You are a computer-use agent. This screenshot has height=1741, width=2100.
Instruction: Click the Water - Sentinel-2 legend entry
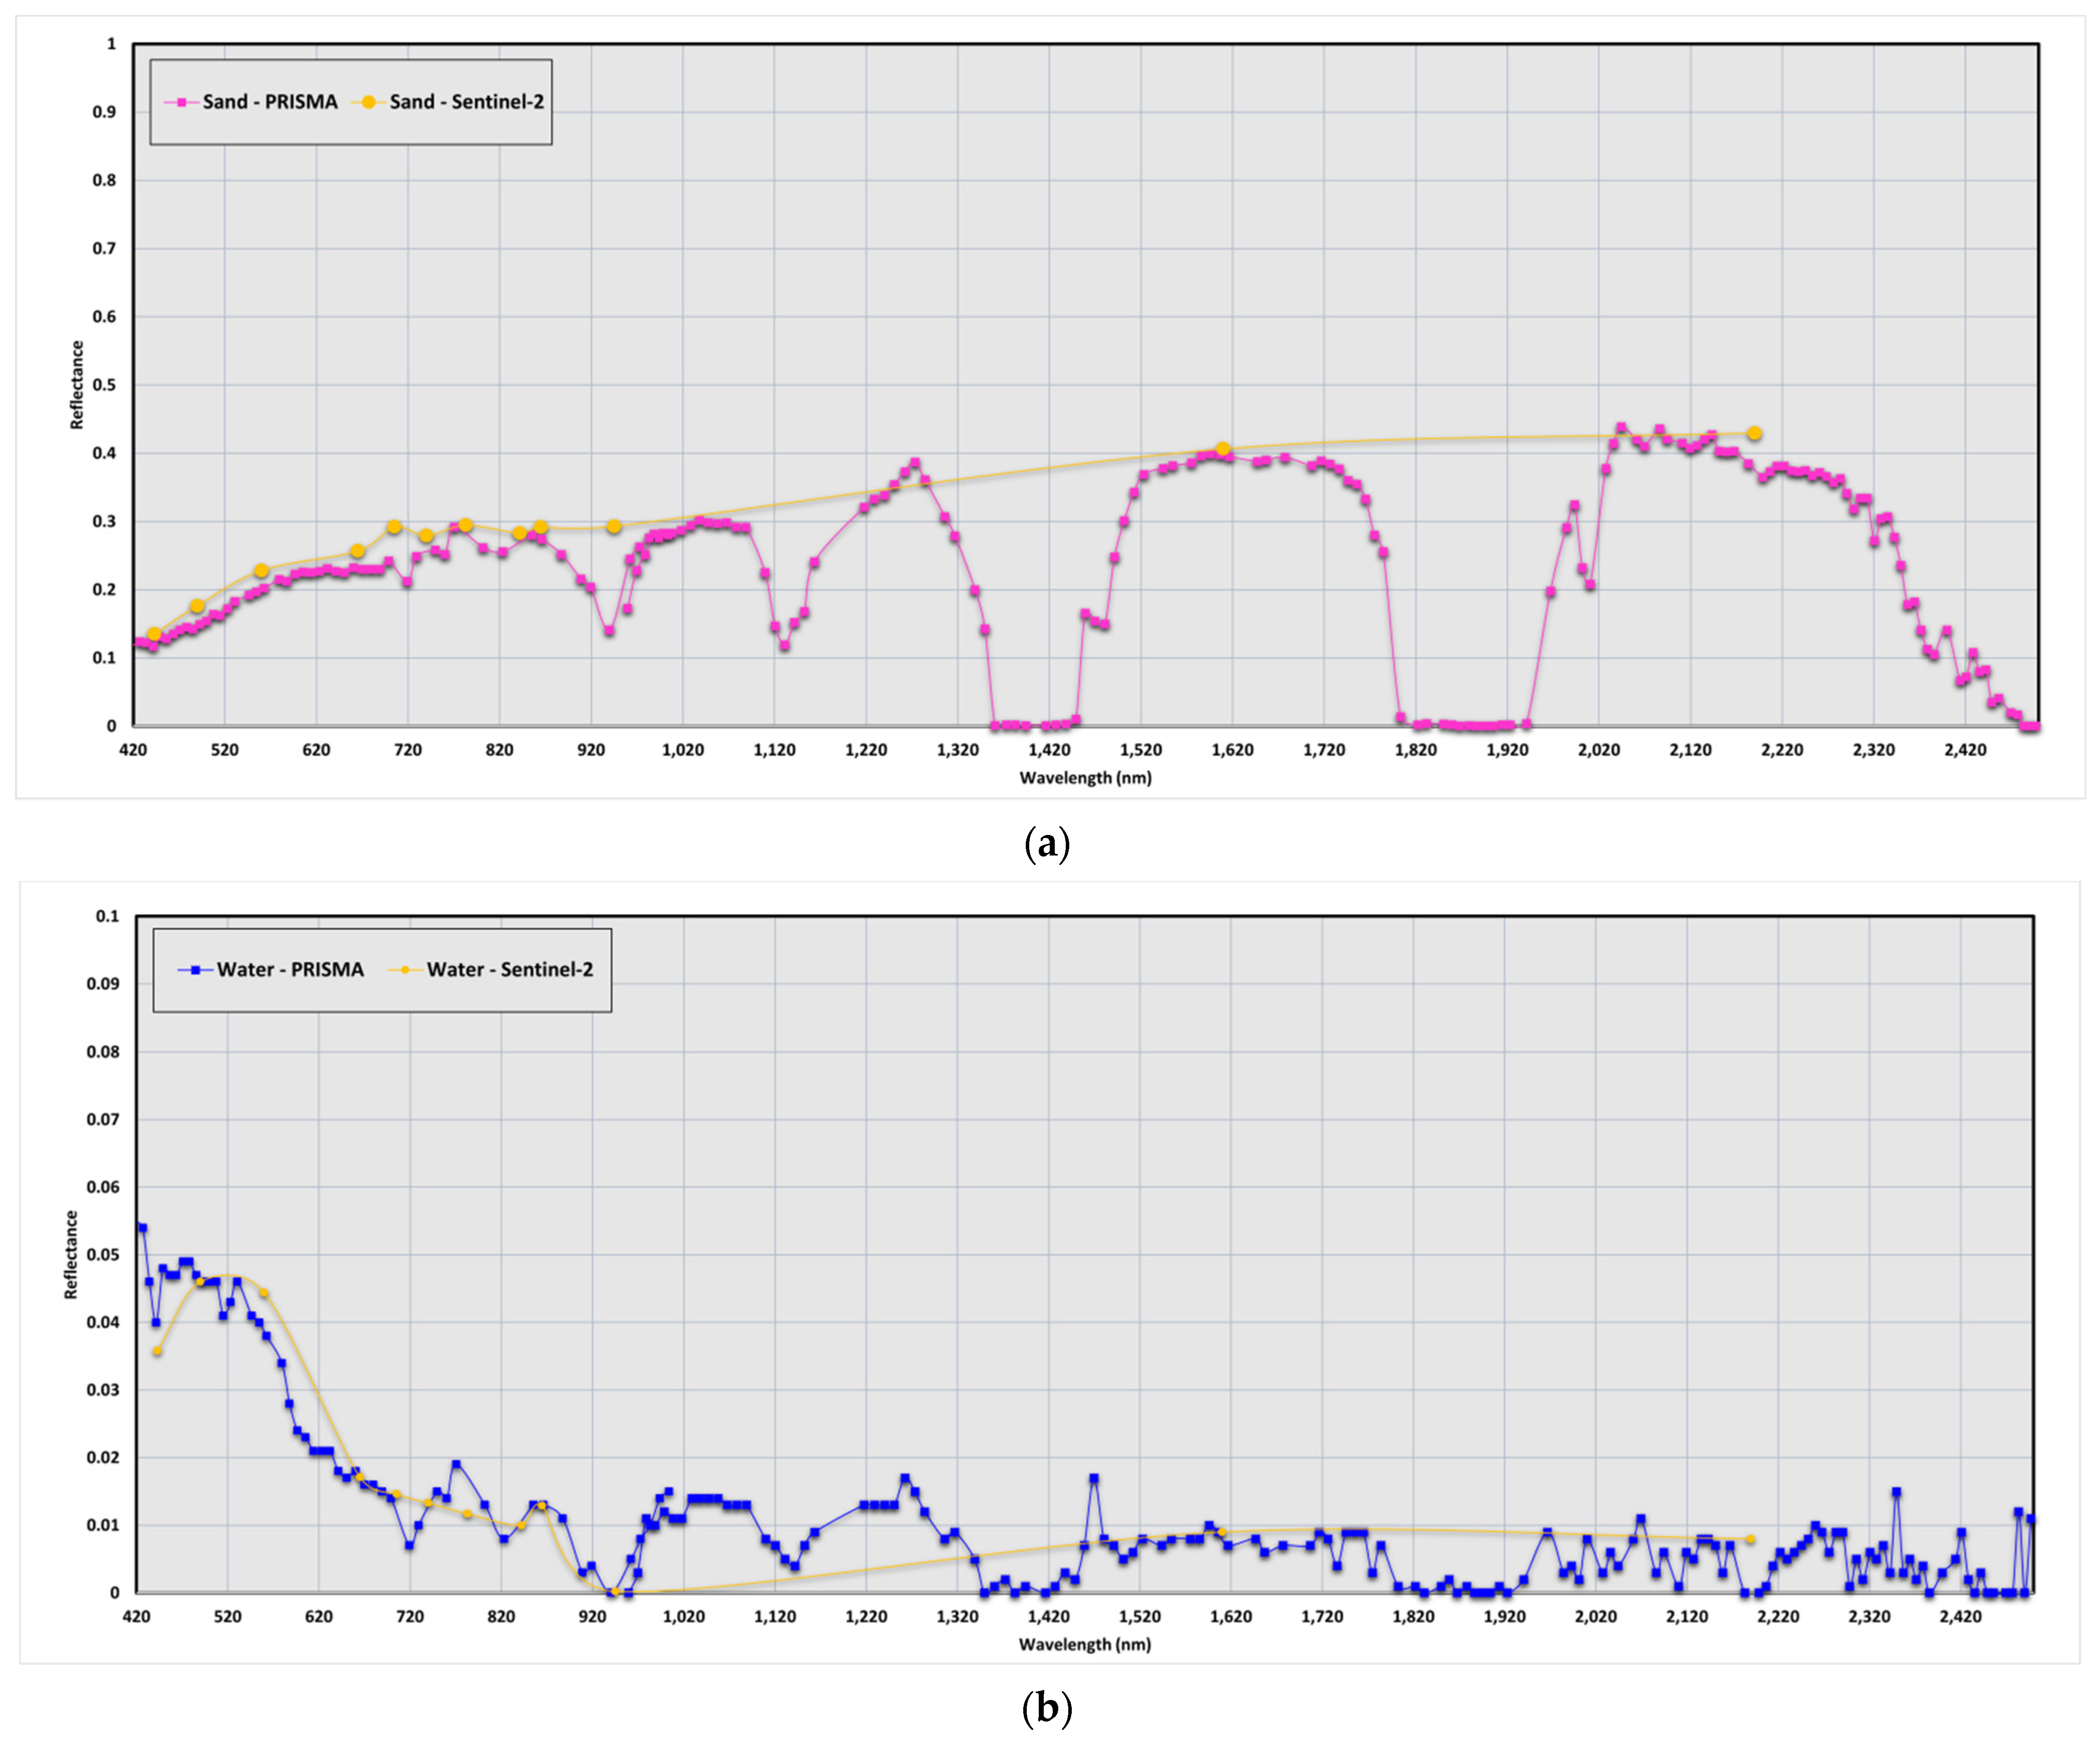click(x=509, y=969)
